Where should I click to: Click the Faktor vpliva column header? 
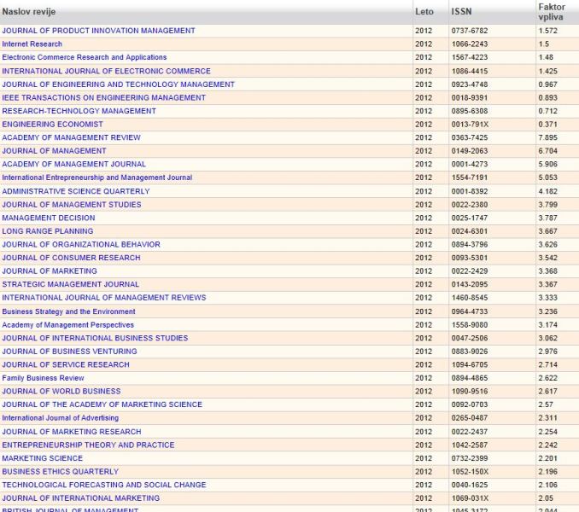click(551, 12)
